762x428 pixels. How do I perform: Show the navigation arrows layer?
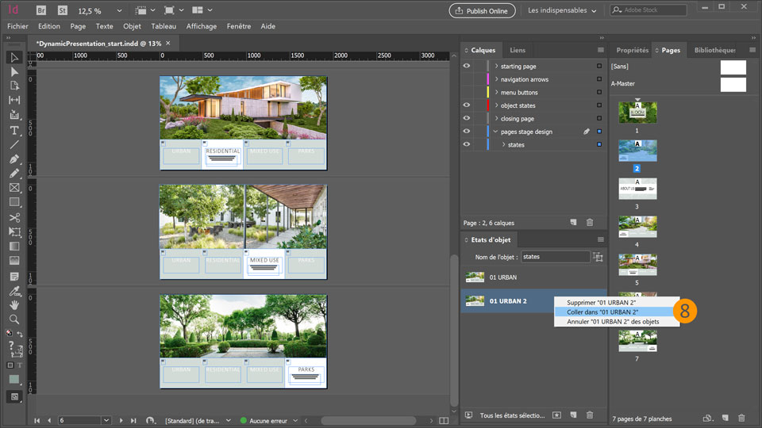pos(467,79)
